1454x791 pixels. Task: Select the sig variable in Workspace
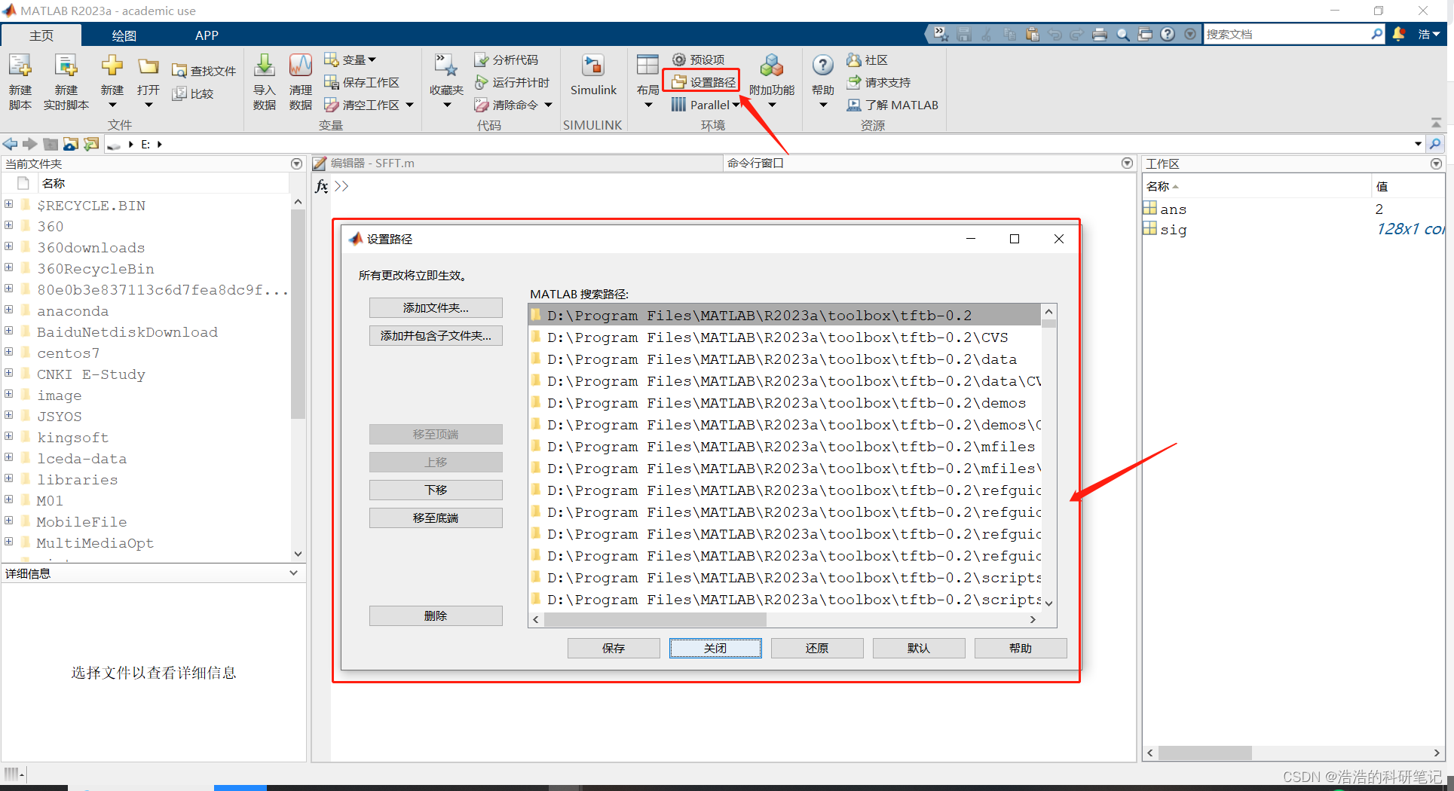point(1173,230)
